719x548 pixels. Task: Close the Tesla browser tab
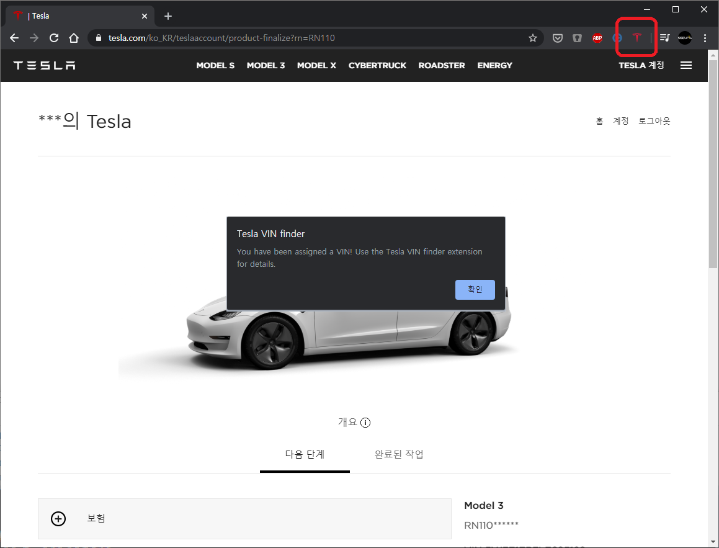[x=145, y=16]
